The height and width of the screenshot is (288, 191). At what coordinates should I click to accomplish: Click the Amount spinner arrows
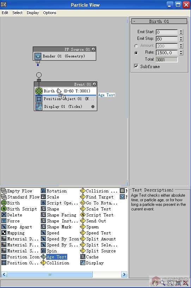click(x=181, y=46)
